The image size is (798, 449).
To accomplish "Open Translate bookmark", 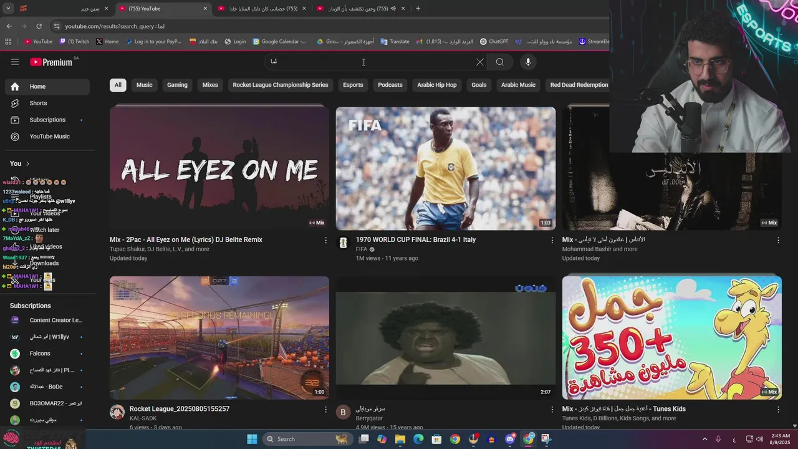I will (395, 42).
